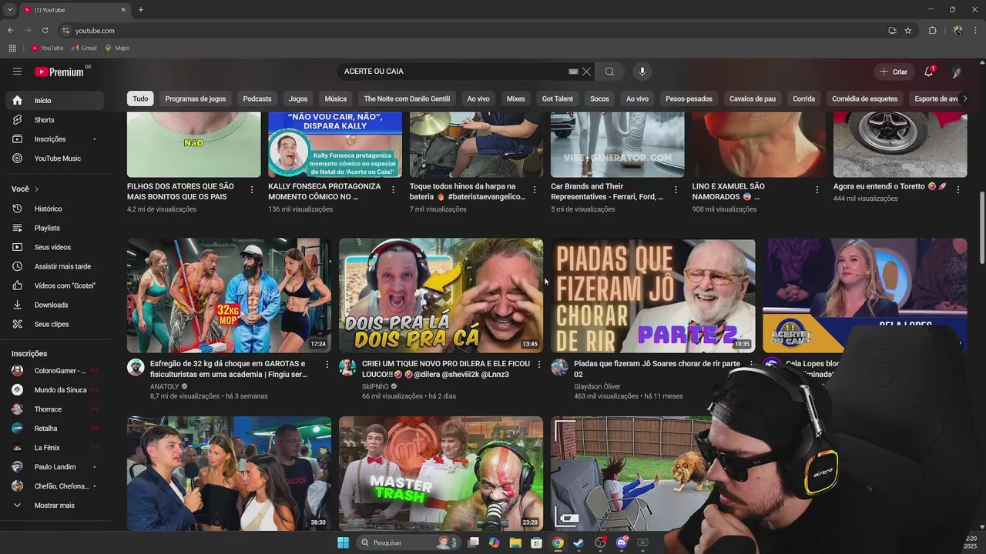Open the hamburger guide menu
Image resolution: width=986 pixels, height=554 pixels.
click(x=17, y=72)
